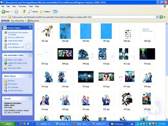This screenshot has height=126, width=168.
Task: Select the 019.jpg thumbnail
Action: [45, 99]
